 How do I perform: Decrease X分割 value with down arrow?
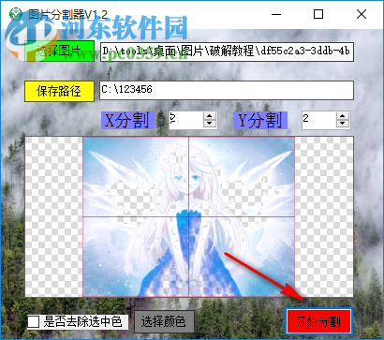[210, 124]
